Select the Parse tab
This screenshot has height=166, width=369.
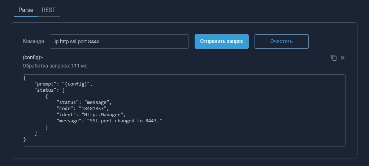[26, 10]
